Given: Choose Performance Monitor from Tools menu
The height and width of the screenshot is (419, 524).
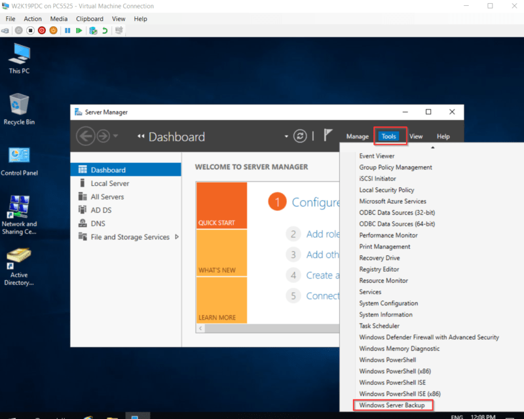Looking at the screenshot, I should click(x=388, y=235).
